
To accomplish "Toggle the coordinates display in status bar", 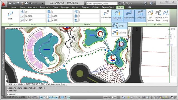I will tap(14, 97).
